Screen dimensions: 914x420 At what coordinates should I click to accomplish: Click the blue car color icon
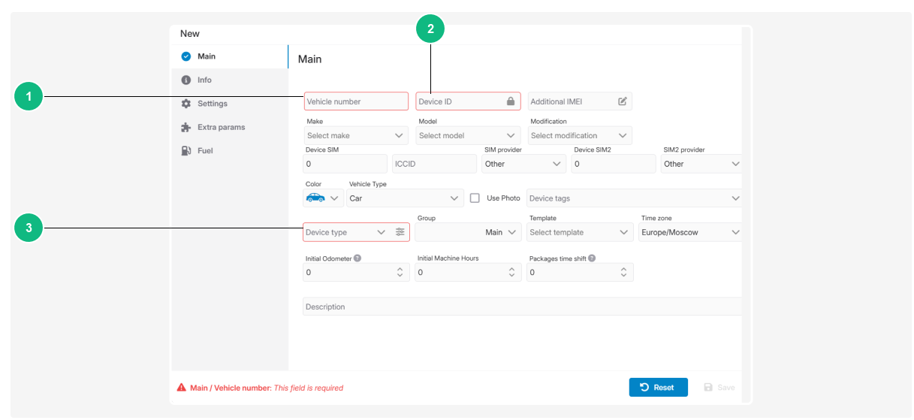[315, 198]
